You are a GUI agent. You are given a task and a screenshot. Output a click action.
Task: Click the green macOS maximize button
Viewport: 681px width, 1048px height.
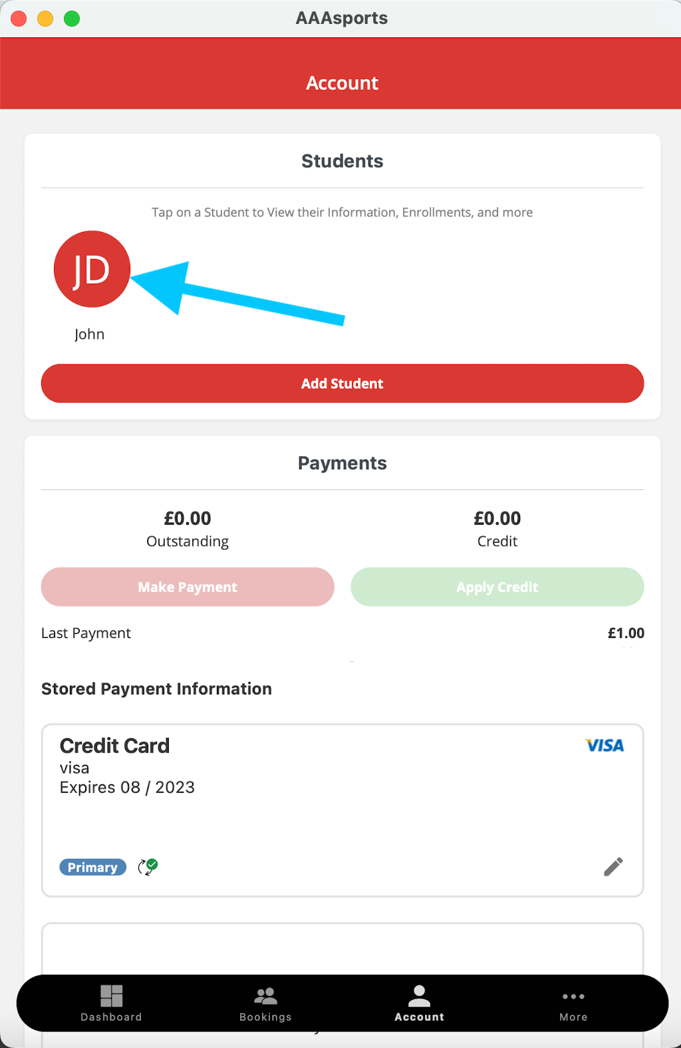click(72, 19)
